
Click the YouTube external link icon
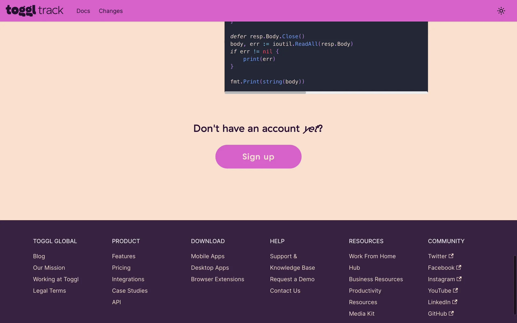[455, 290]
